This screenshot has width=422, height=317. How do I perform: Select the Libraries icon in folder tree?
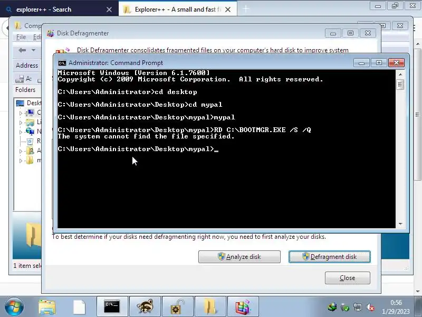[30, 123]
